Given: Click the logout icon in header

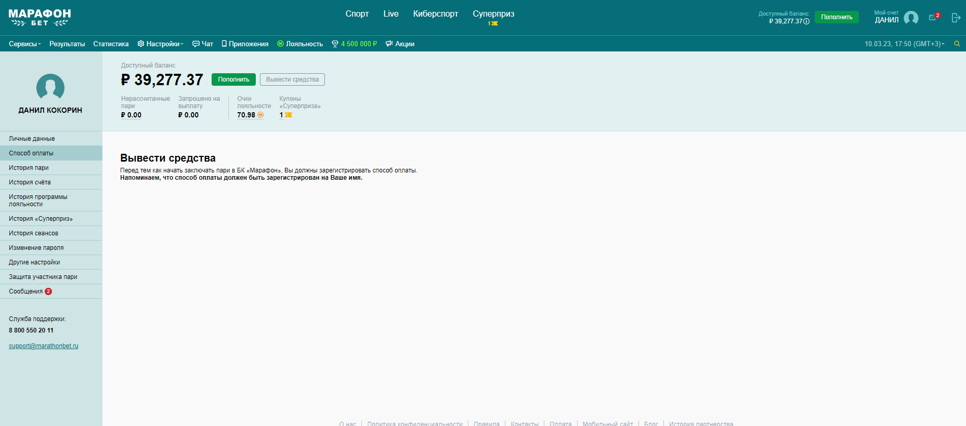Looking at the screenshot, I should coord(956,18).
